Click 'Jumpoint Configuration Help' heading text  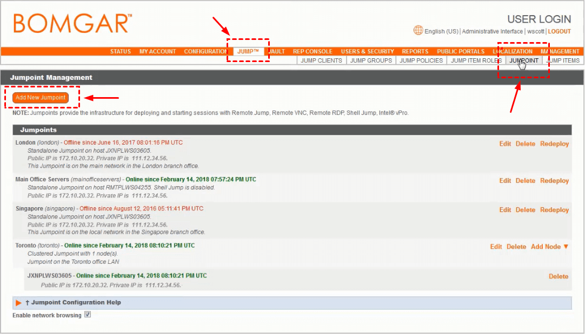[x=76, y=302]
